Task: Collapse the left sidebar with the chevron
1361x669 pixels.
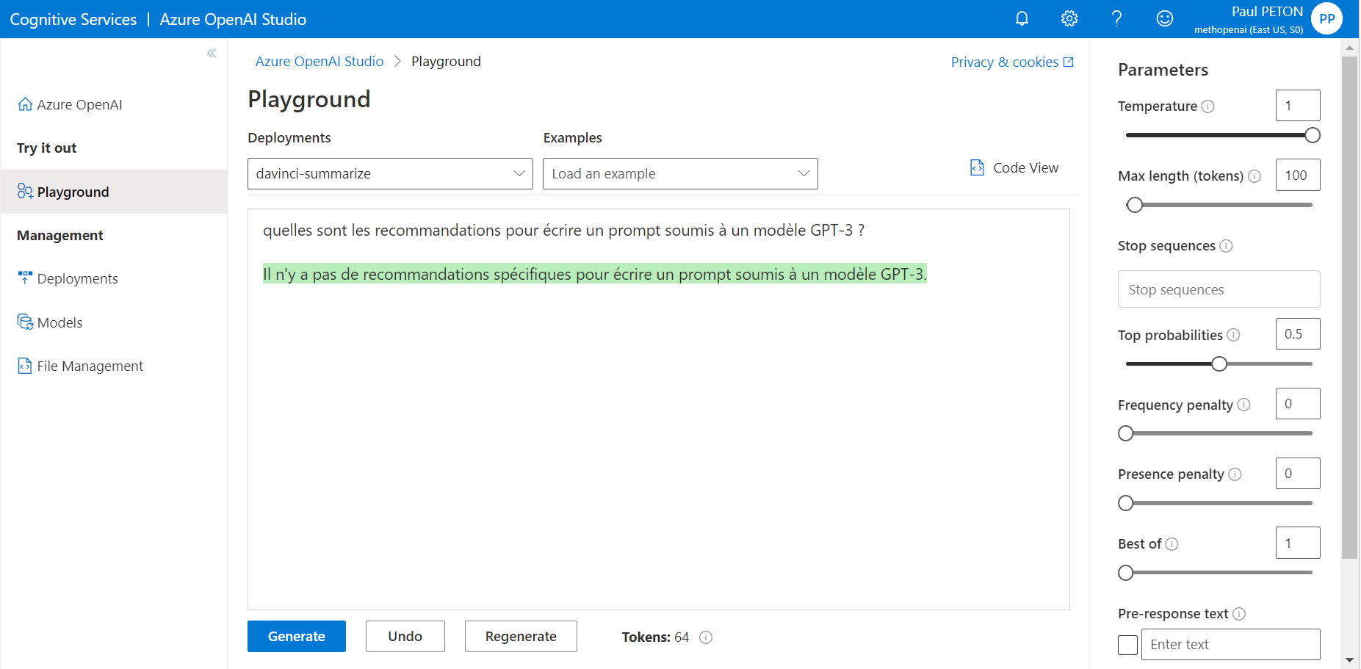Action: [x=212, y=53]
